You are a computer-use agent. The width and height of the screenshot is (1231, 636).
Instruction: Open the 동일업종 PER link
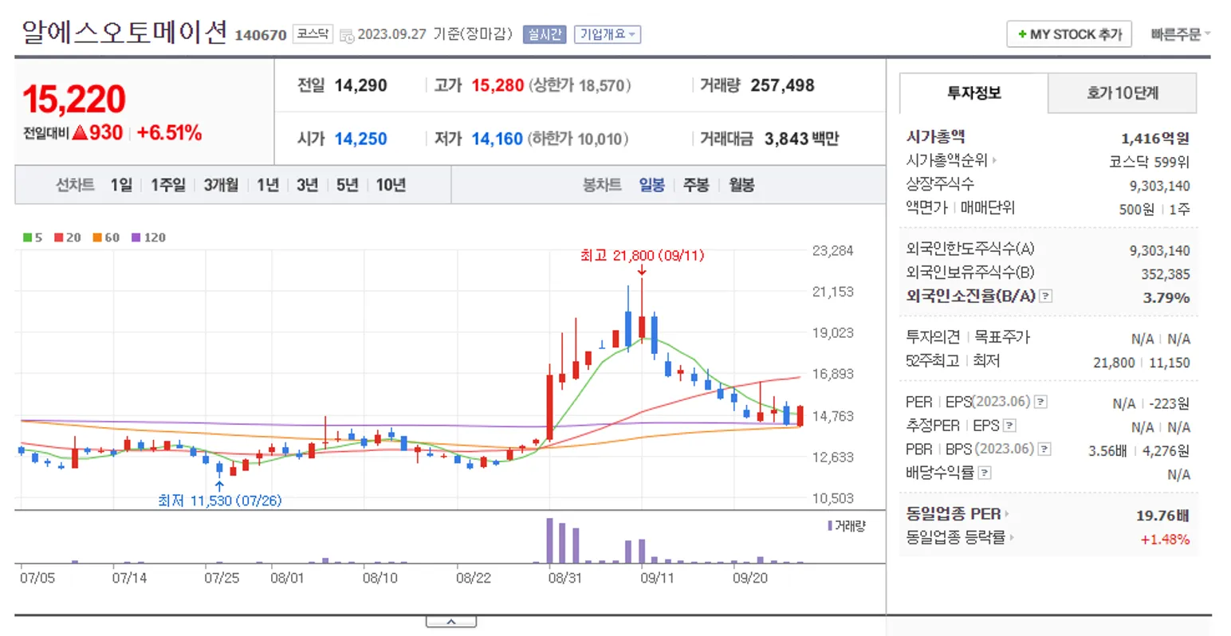click(x=958, y=514)
